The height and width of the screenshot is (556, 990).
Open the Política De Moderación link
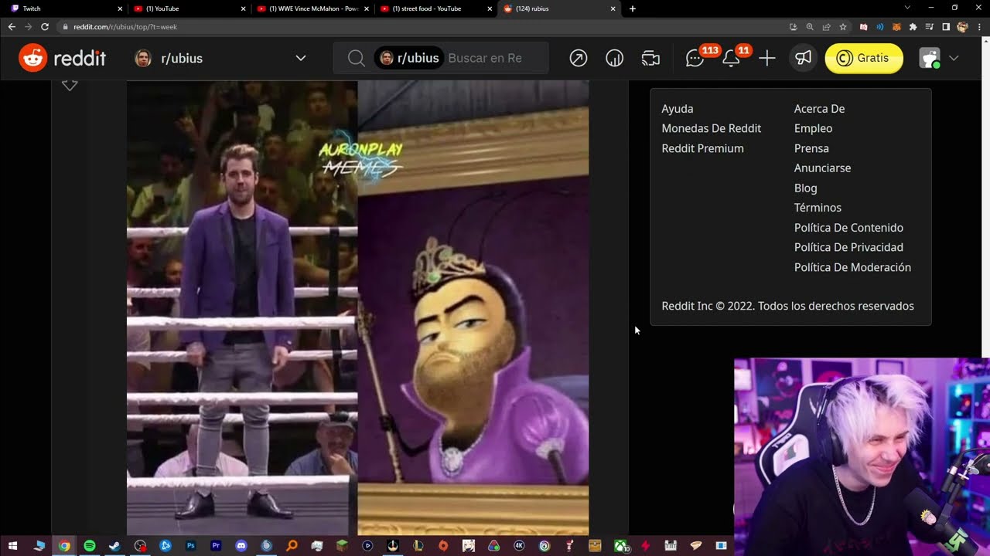point(852,267)
